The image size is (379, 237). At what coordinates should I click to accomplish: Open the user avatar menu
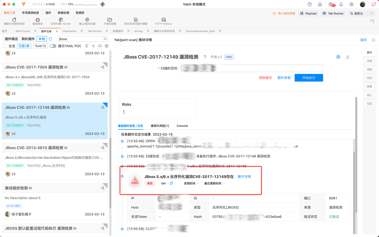tap(363, 4)
